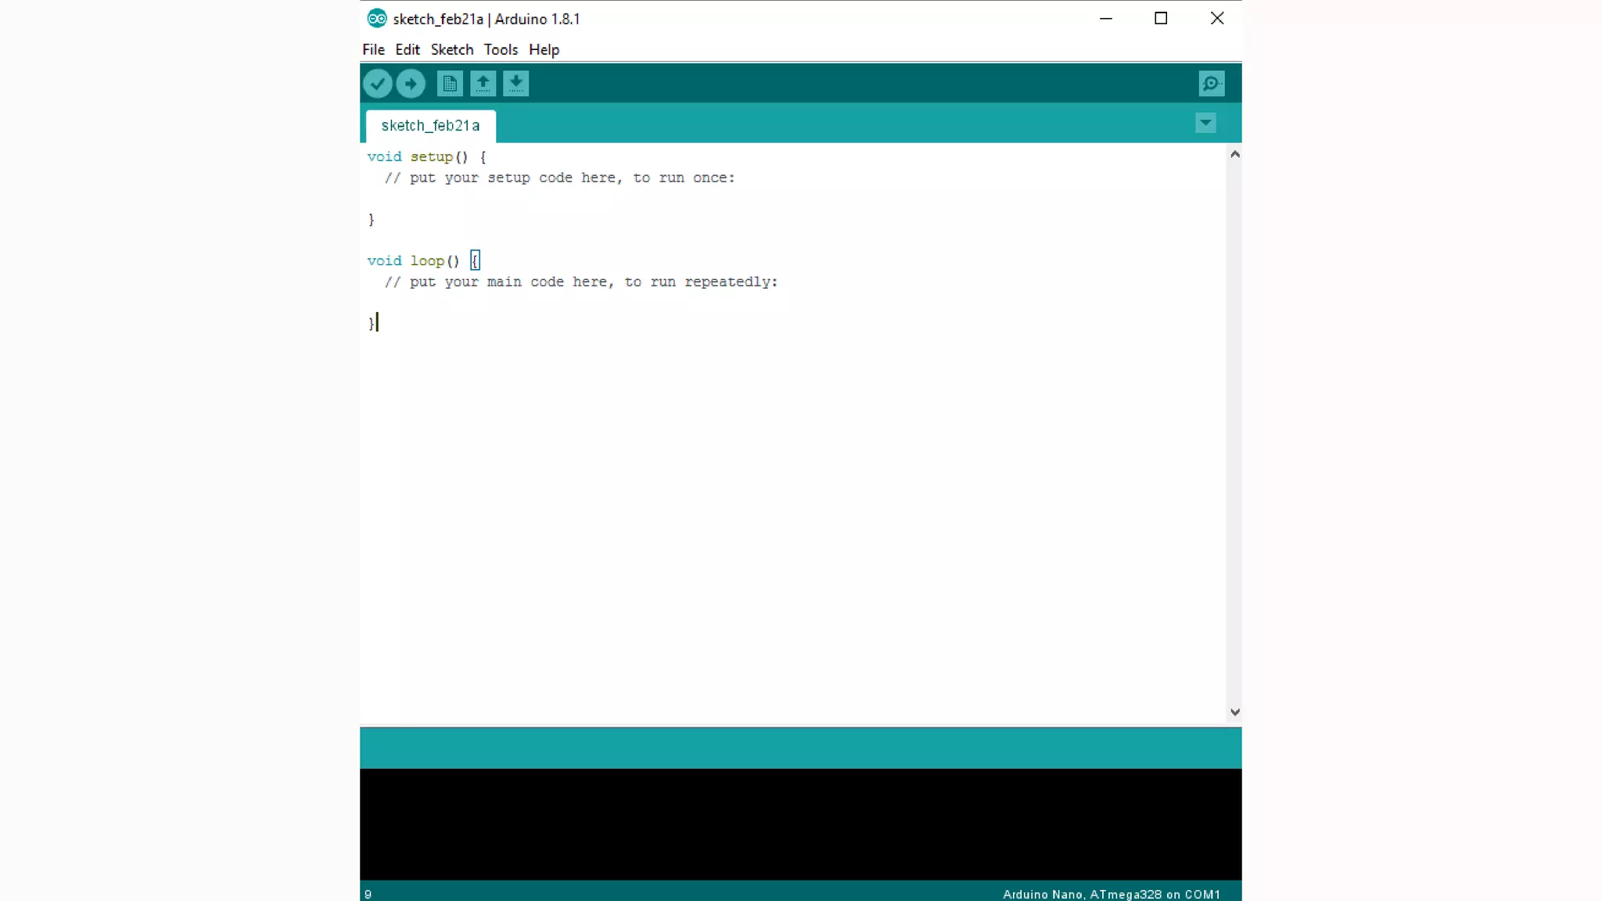Open the Tools menu

(x=501, y=50)
